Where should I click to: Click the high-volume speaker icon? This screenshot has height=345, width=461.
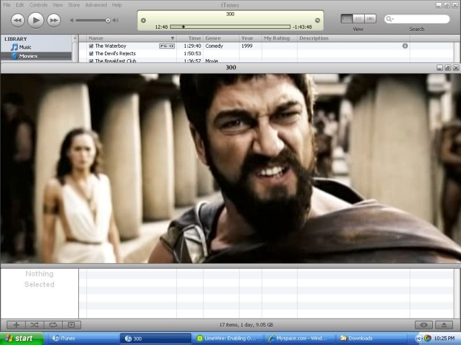pyautogui.click(x=116, y=20)
